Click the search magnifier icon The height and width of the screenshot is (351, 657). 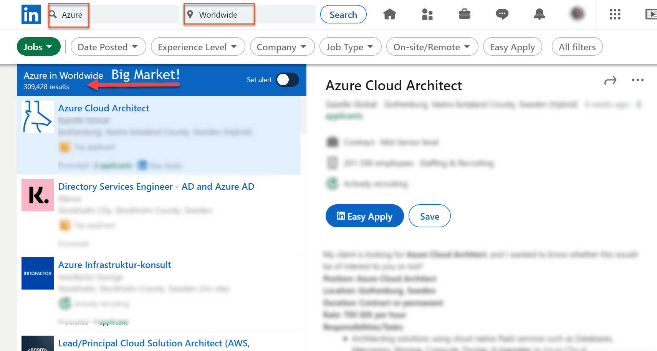click(53, 14)
